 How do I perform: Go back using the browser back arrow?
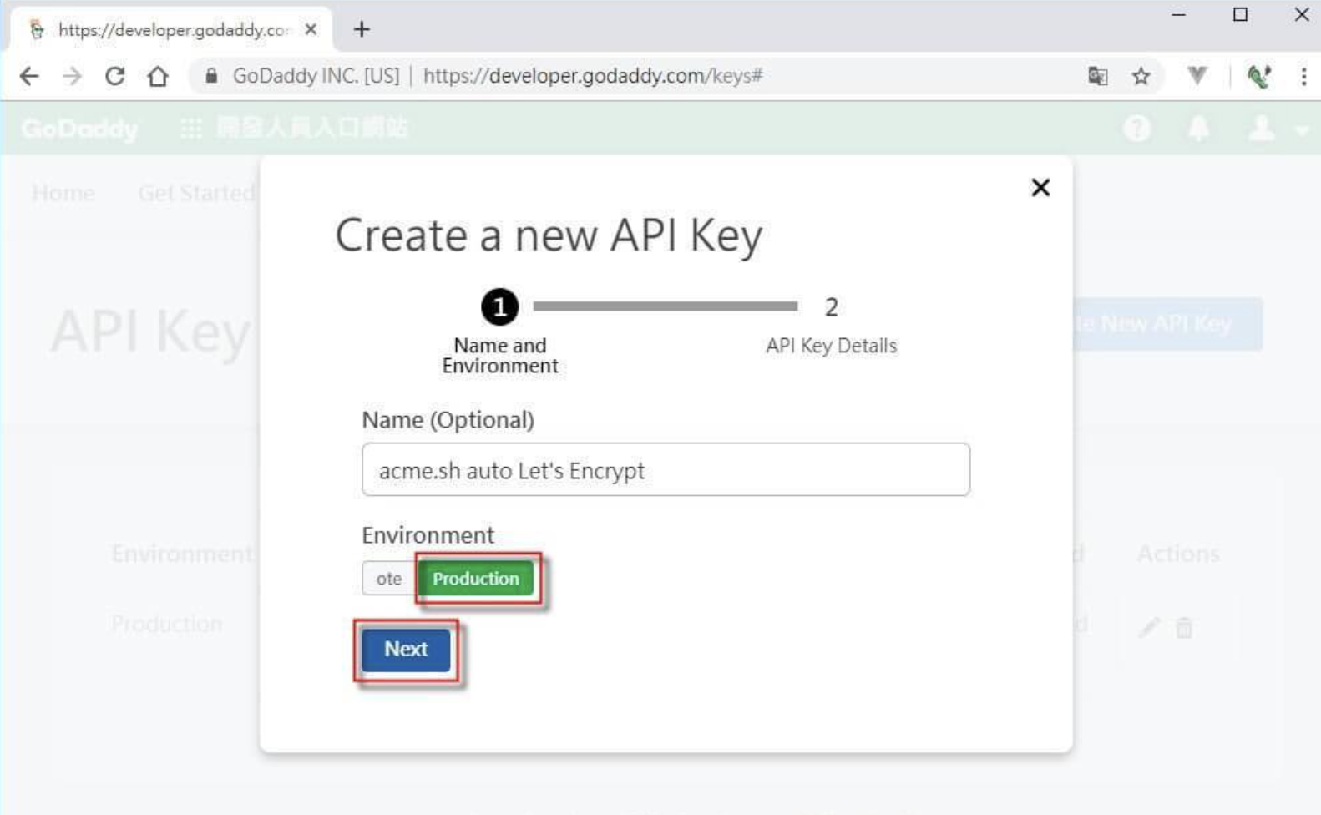29,76
